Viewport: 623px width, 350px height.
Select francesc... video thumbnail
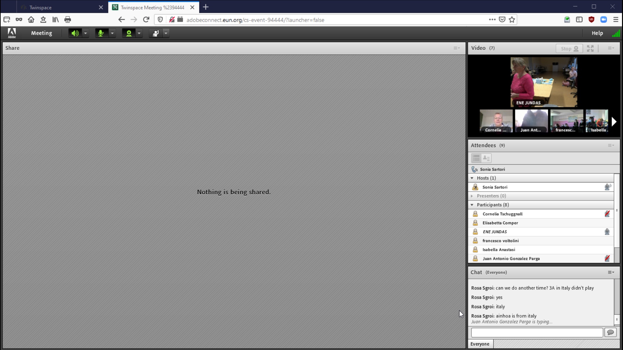[567, 121]
